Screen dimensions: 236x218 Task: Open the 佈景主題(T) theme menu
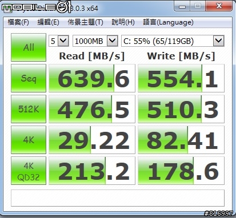[x=85, y=22]
